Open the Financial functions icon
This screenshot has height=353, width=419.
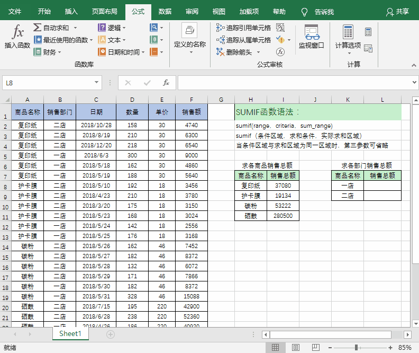point(38,52)
